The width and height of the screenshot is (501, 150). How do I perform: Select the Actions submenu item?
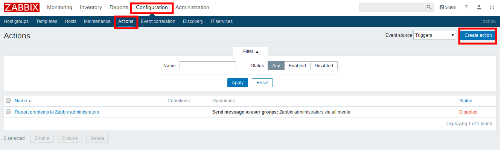pos(126,21)
